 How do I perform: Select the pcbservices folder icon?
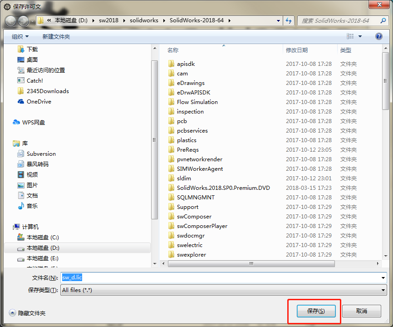pyautogui.click(x=171, y=130)
